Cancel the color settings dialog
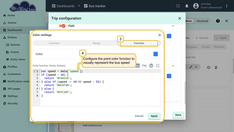 pos(139,116)
